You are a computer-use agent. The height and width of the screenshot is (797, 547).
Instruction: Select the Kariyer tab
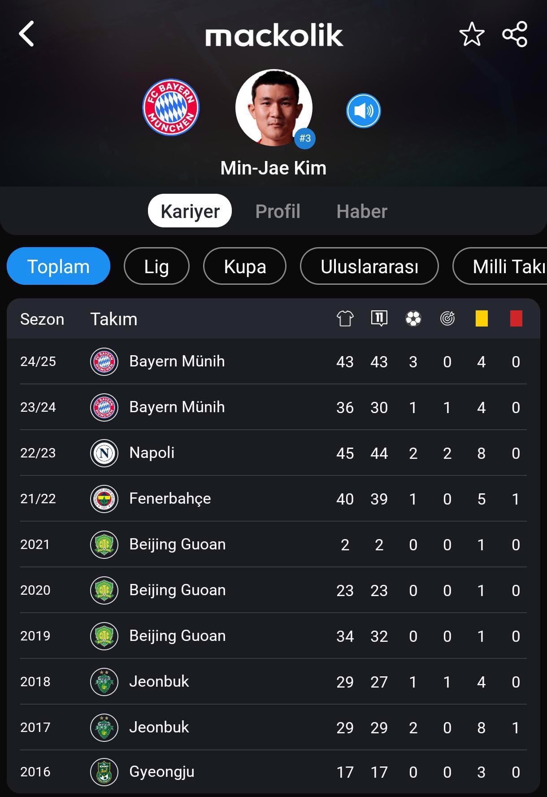(x=190, y=211)
